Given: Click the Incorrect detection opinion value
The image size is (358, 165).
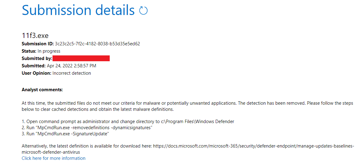Looking at the screenshot, I should point(72,73).
